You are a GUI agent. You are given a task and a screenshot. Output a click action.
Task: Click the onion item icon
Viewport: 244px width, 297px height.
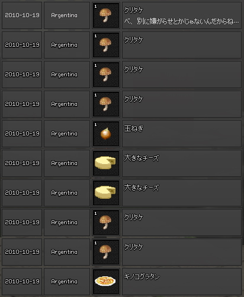tap(106, 134)
